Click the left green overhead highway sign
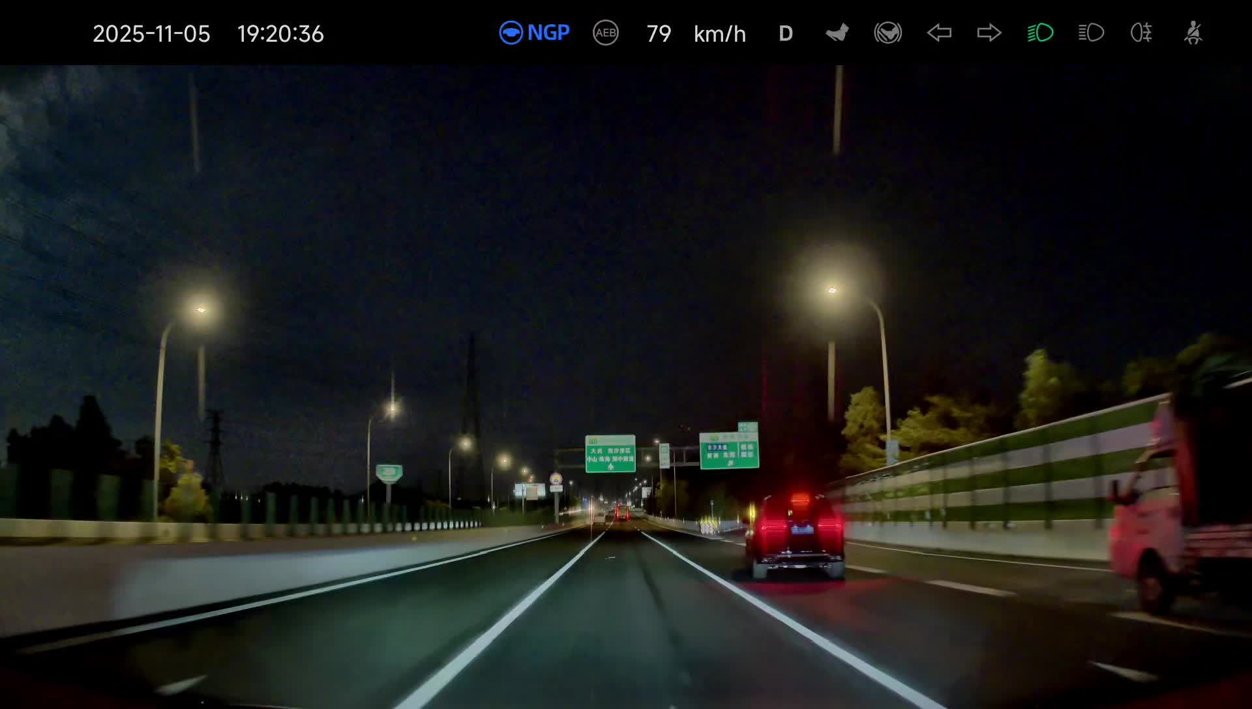This screenshot has width=1252, height=709. 610,454
